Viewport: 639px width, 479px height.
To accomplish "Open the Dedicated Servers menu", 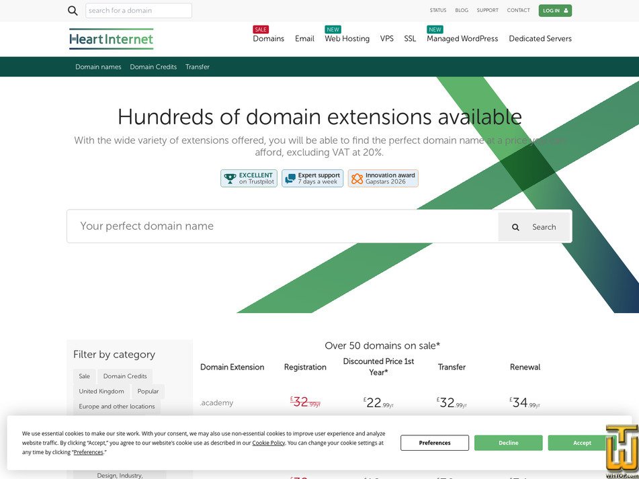I will click(x=540, y=39).
